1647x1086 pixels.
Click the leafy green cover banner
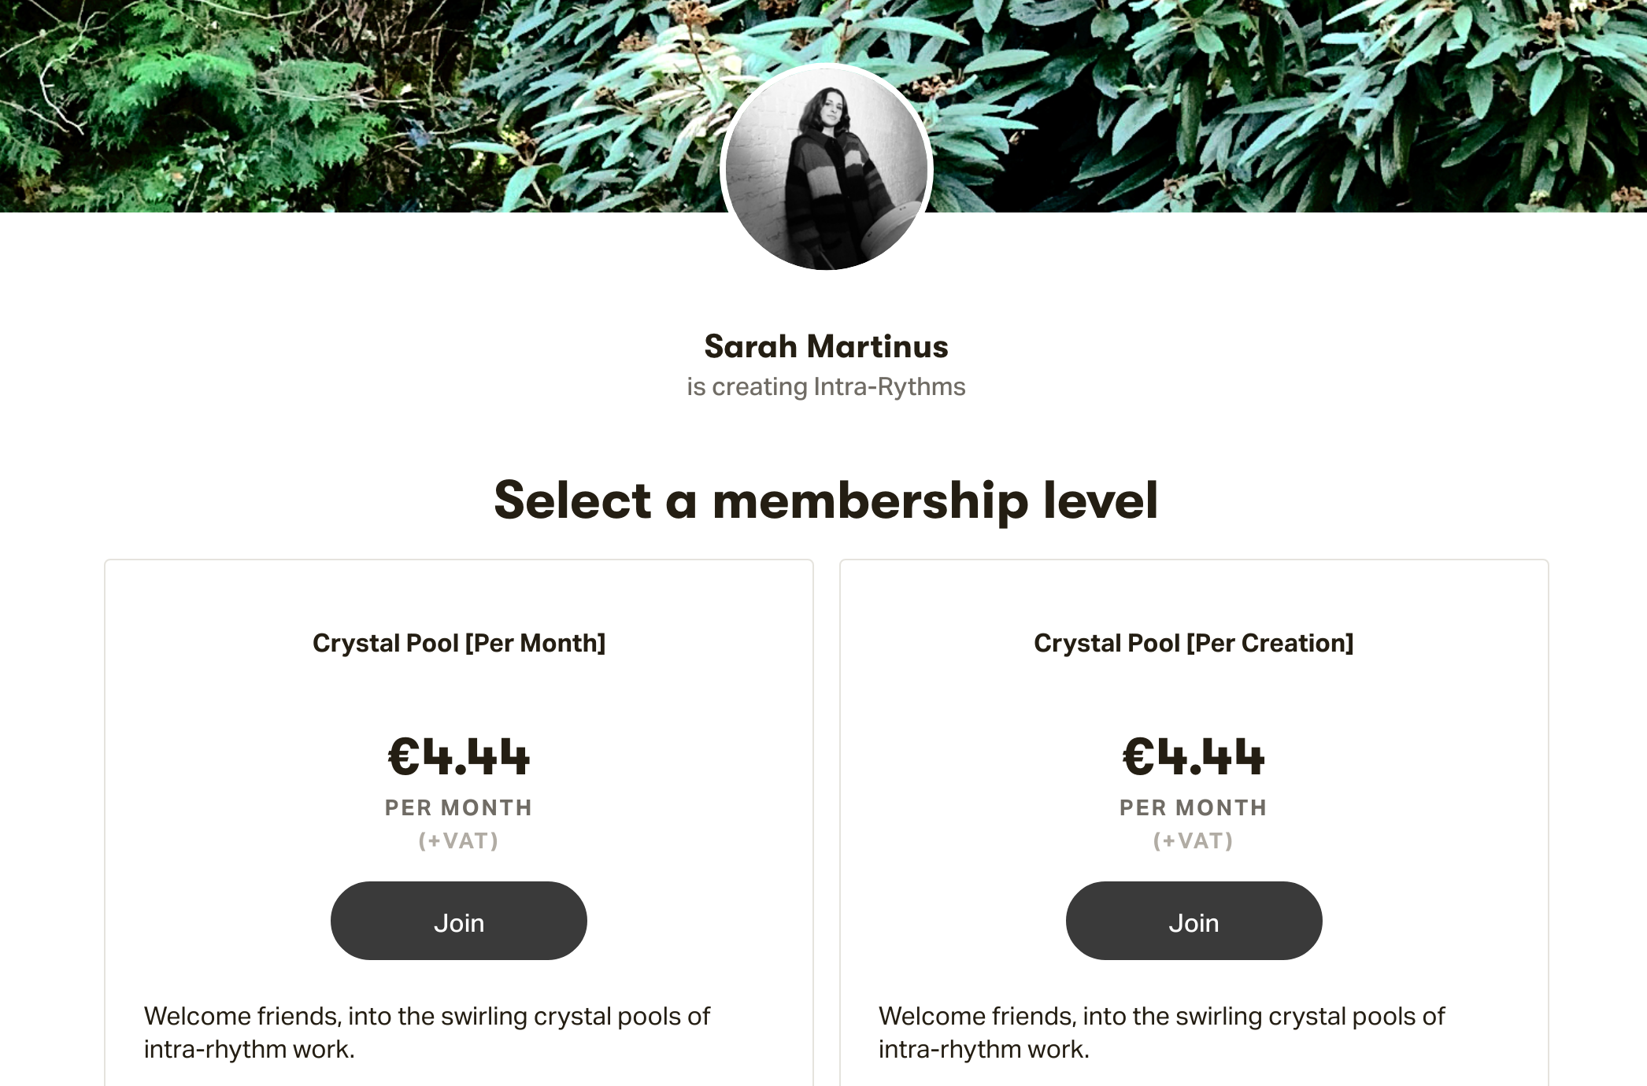(x=315, y=102)
